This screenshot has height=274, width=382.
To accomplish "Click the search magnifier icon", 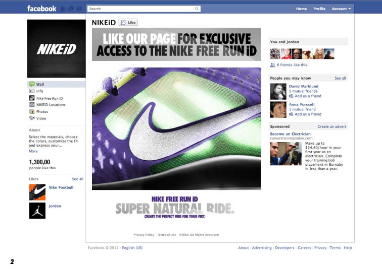I will point(197,9).
